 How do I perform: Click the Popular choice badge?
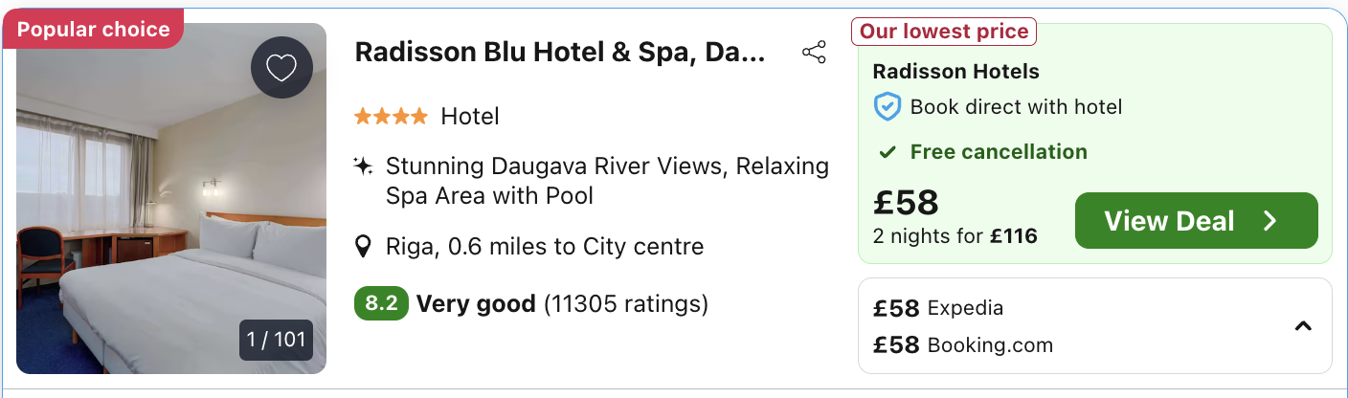point(93,30)
